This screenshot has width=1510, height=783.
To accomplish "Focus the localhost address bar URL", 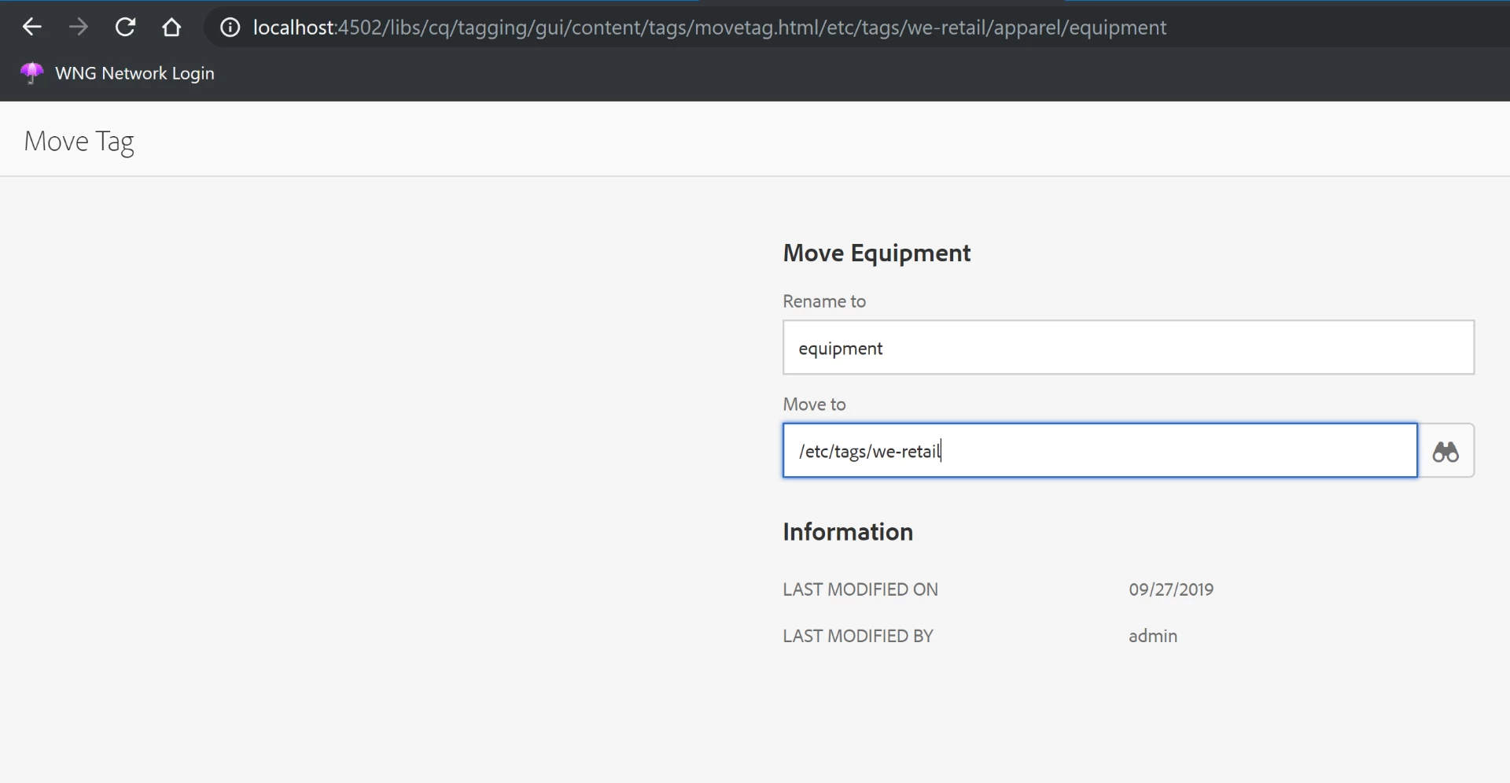I will (709, 28).
